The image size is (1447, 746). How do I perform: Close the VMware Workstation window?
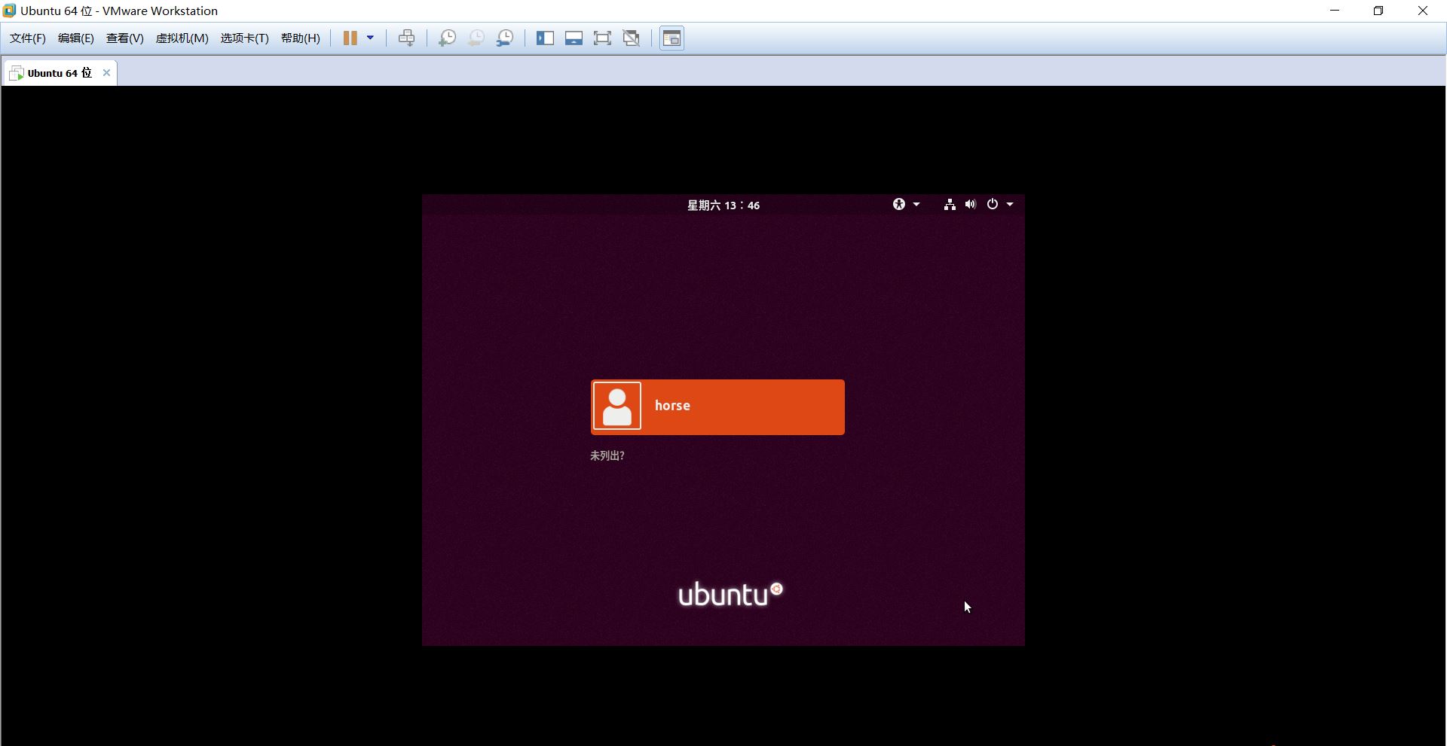(1423, 11)
